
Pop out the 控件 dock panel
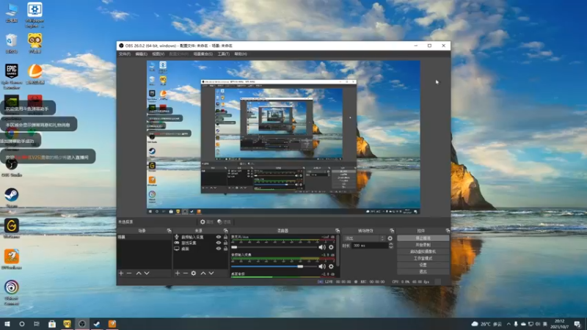448,231
